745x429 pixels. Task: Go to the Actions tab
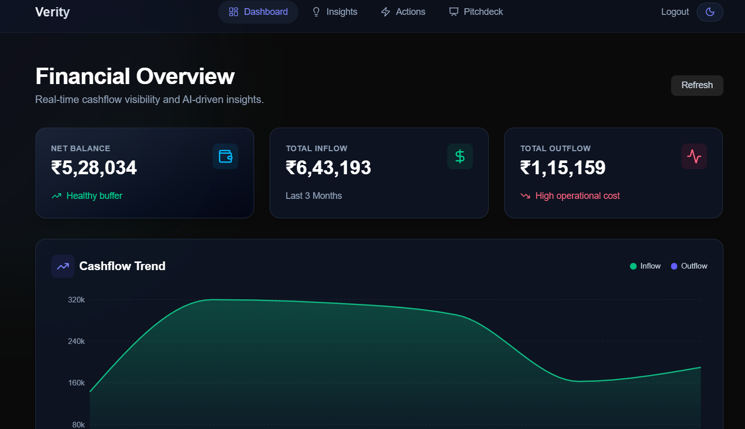tap(410, 12)
